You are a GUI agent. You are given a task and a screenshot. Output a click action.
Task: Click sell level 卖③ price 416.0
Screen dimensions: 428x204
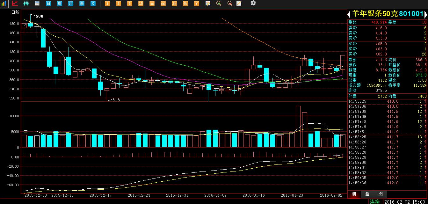click(x=381, y=28)
